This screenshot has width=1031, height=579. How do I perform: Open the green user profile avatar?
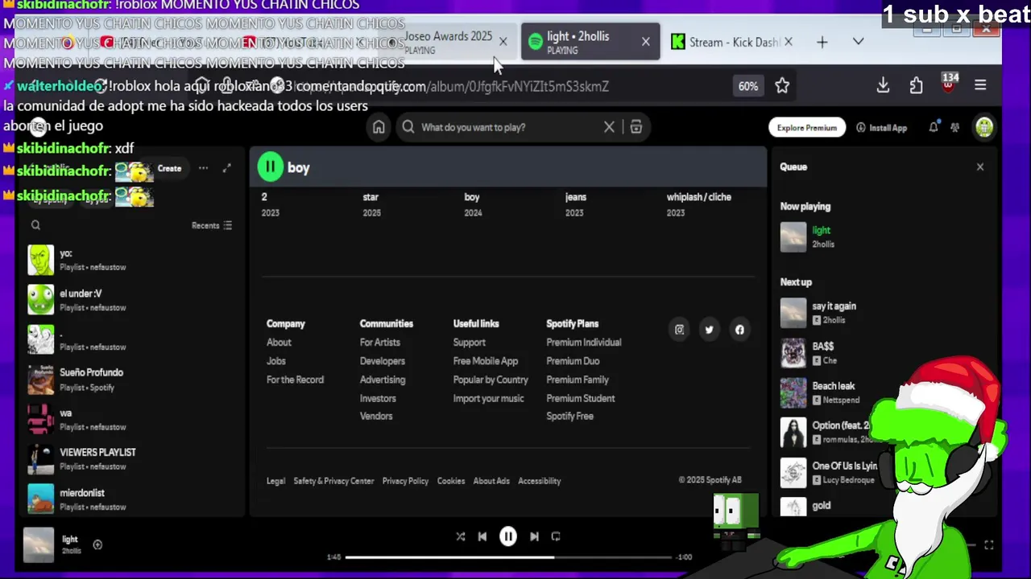[984, 127]
